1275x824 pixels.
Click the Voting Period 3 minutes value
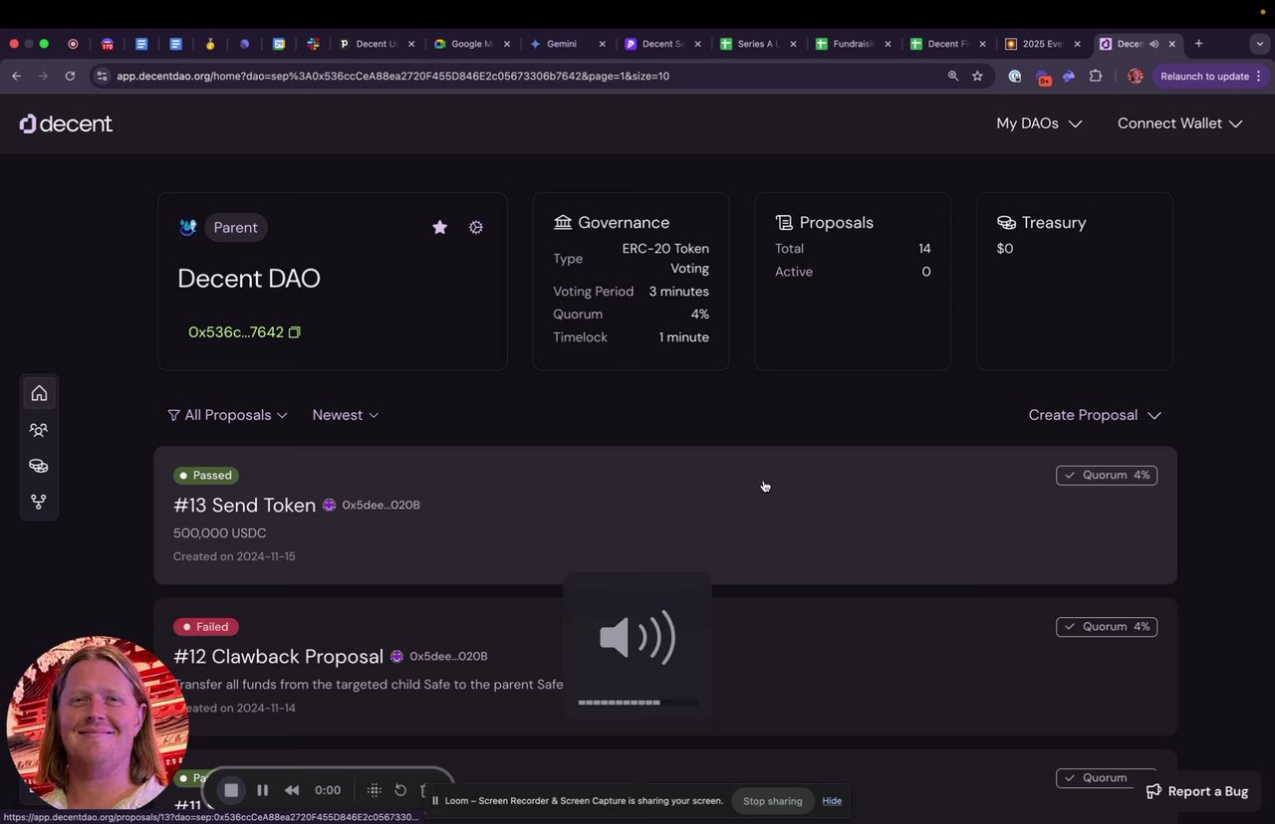coord(679,292)
